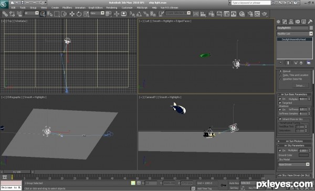Click the Mirror tool icon
The height and width of the screenshot is (191, 315).
click(196, 14)
